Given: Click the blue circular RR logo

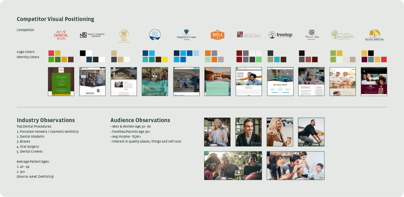Looking at the screenshot, I should click(155, 35).
